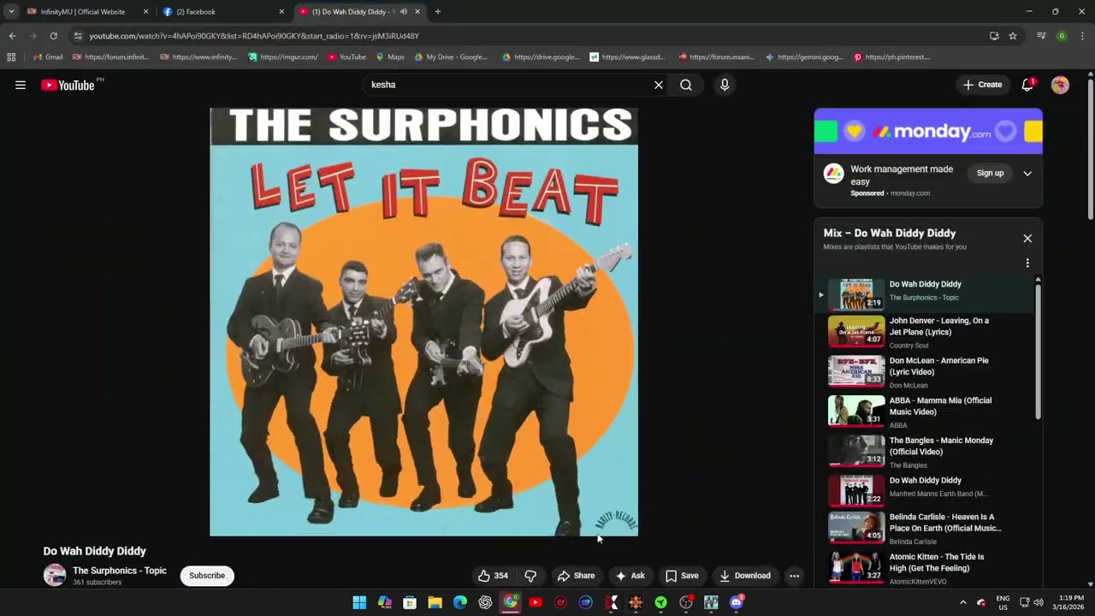The height and width of the screenshot is (616, 1095).
Task: Show hidden system tray icons
Action: tap(962, 602)
